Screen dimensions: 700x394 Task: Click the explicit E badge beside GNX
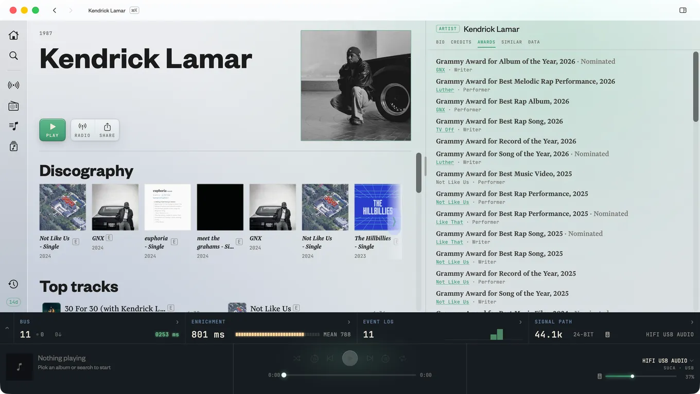[x=109, y=238]
